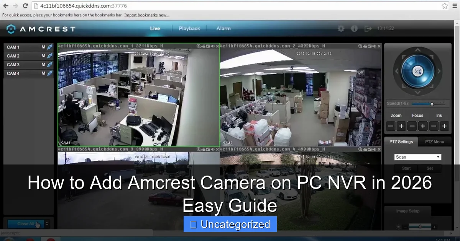Click the Amcrest logo in the header
Image resolution: width=460 pixels, height=241 pixels.
point(40,28)
